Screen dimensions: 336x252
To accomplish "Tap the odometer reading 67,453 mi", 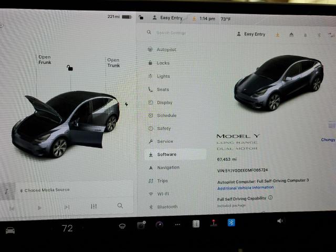I will click(227, 159).
